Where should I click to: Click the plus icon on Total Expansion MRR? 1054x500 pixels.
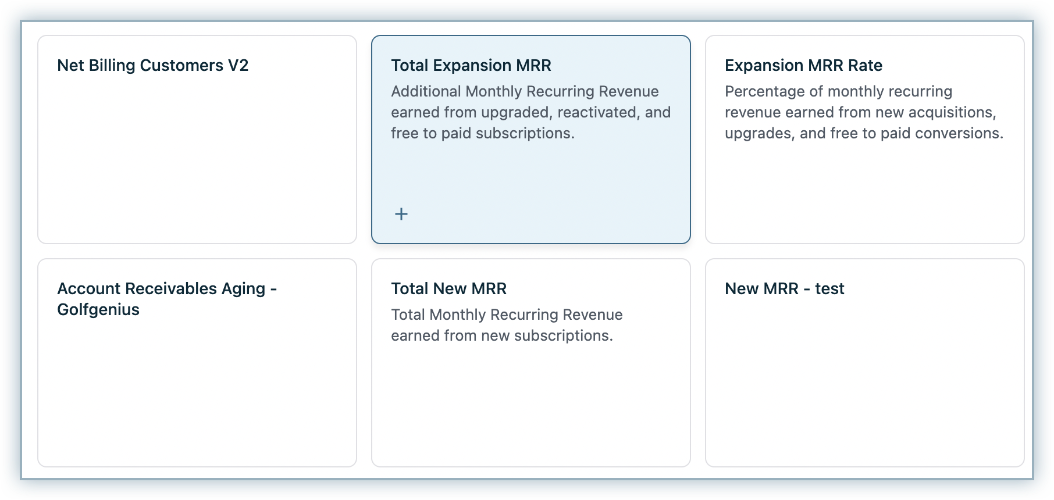pyautogui.click(x=401, y=214)
